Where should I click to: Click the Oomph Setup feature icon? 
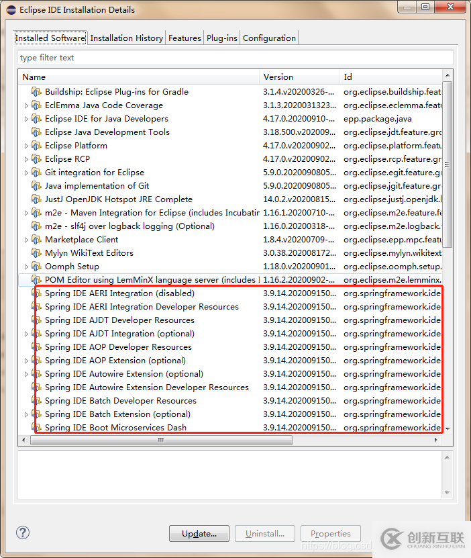click(x=36, y=267)
